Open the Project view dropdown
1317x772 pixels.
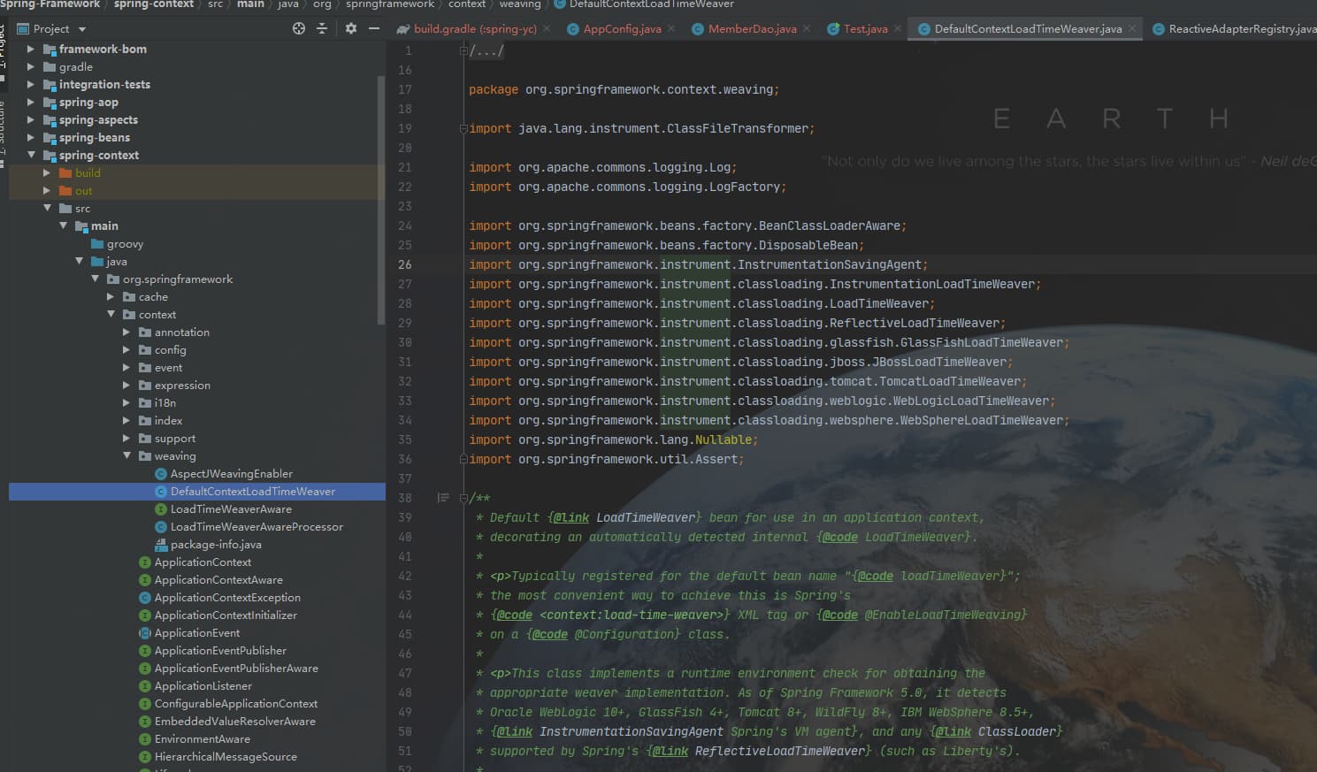click(x=82, y=29)
